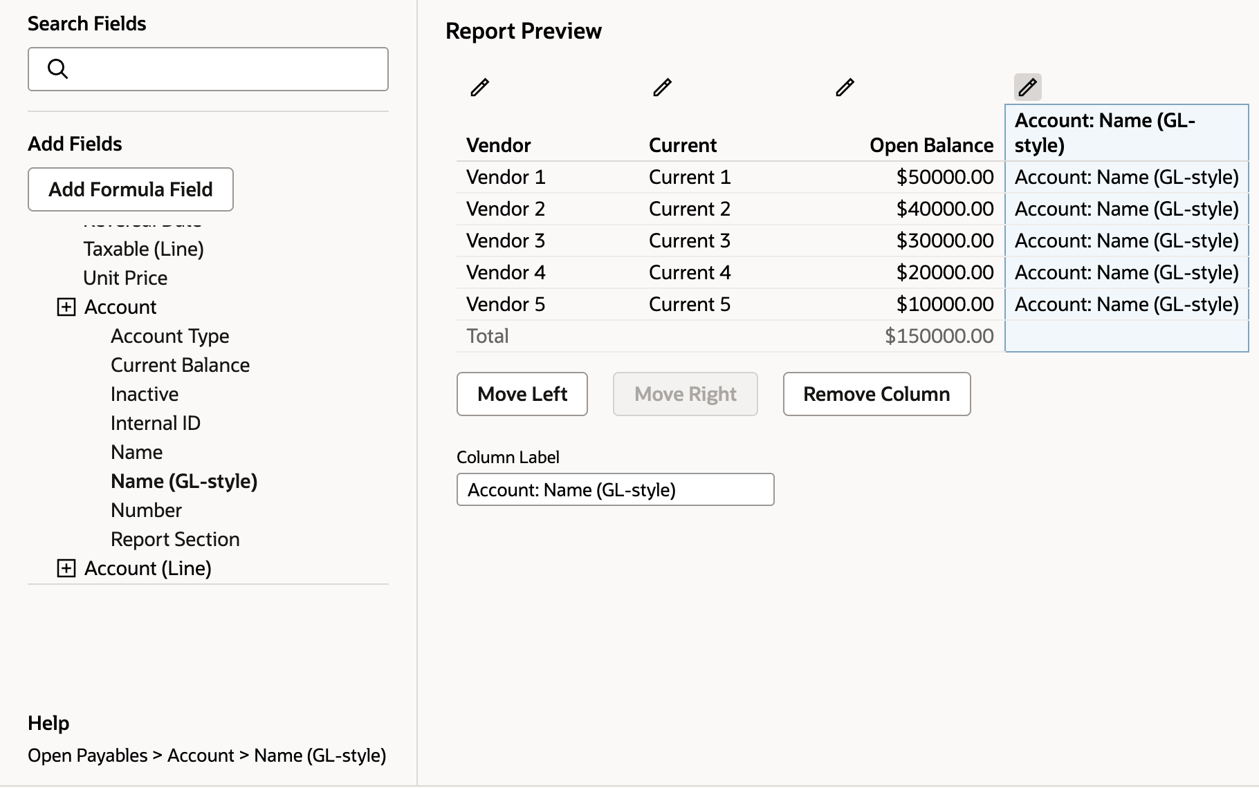Click the Vendor 3 cell

506,241
